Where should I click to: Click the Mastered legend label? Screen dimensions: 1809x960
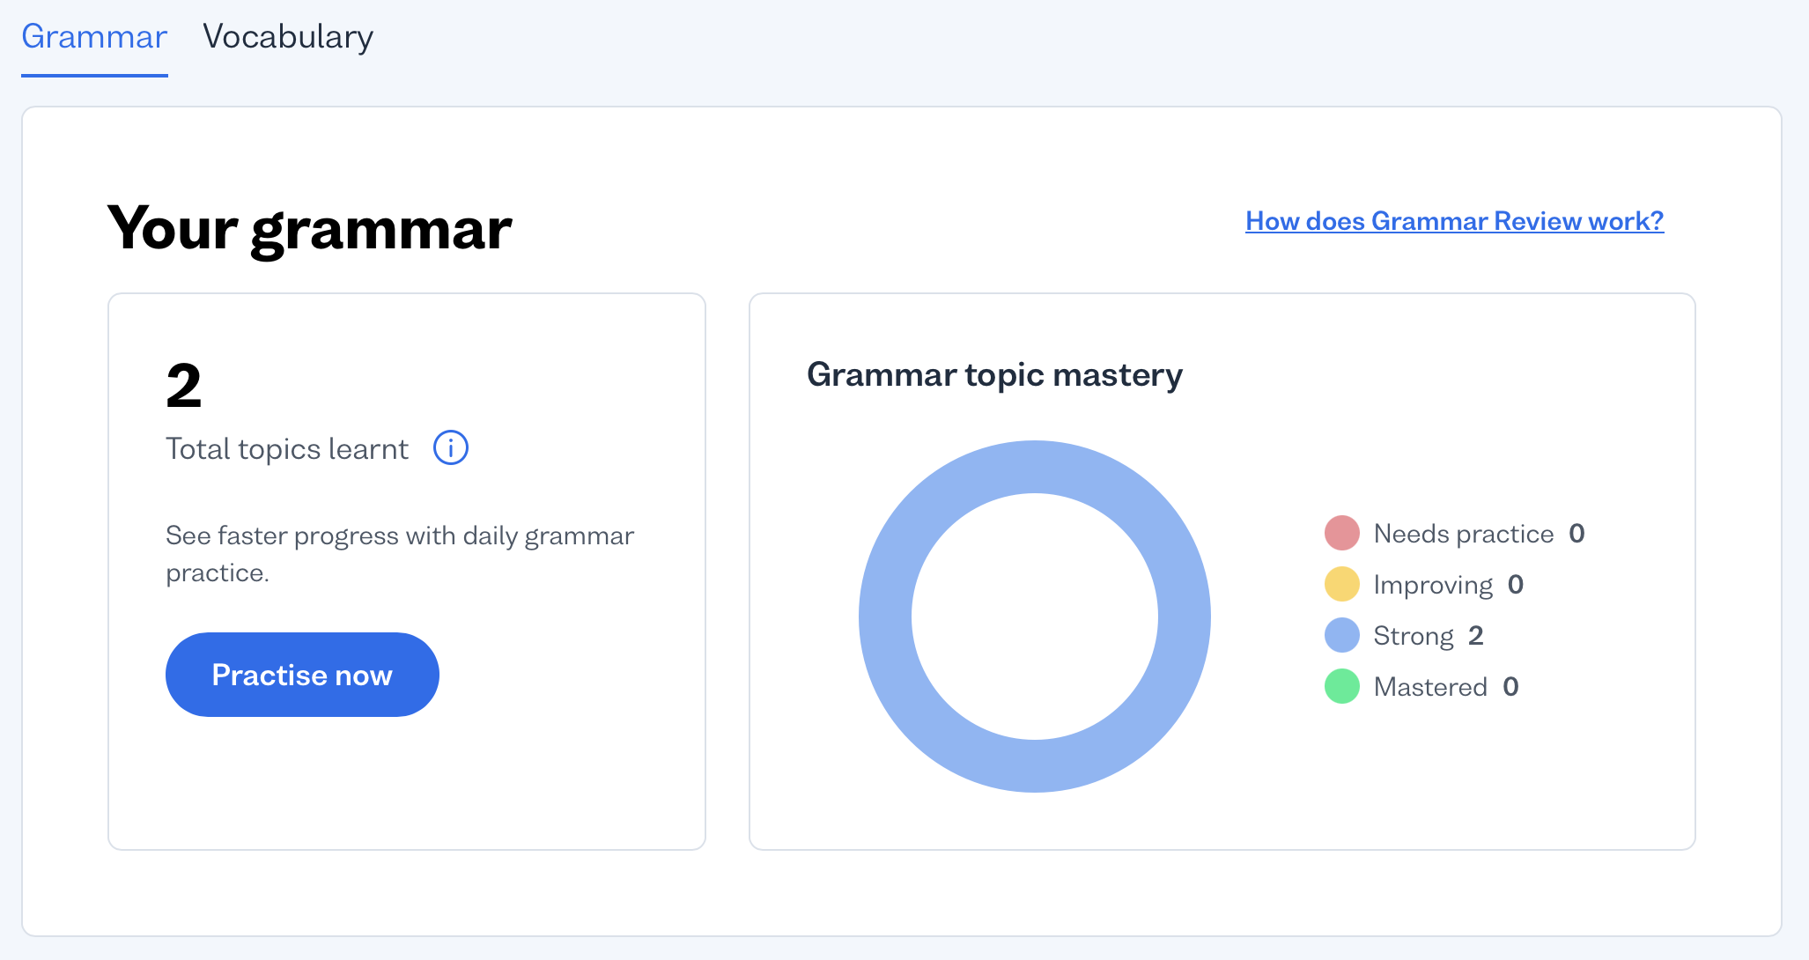1429,687
